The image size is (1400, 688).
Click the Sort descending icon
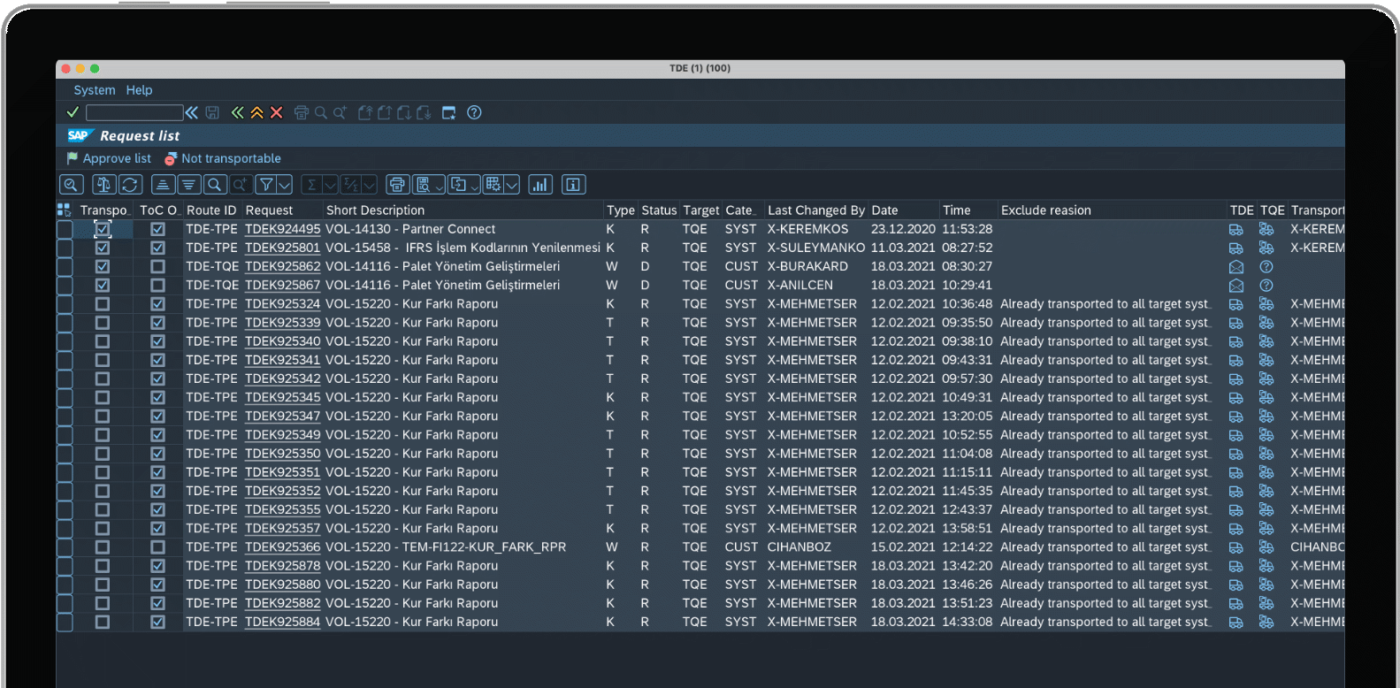click(x=188, y=184)
